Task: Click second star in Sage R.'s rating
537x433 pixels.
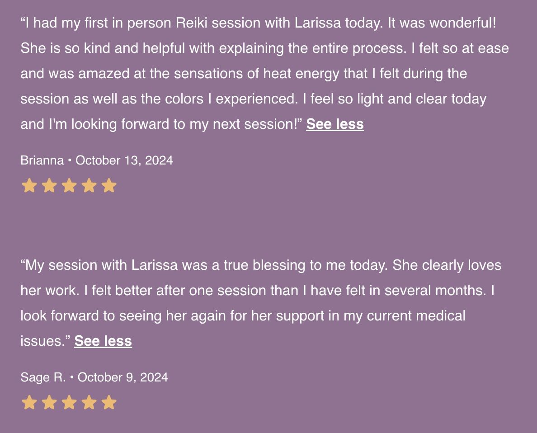Action: pos(49,402)
